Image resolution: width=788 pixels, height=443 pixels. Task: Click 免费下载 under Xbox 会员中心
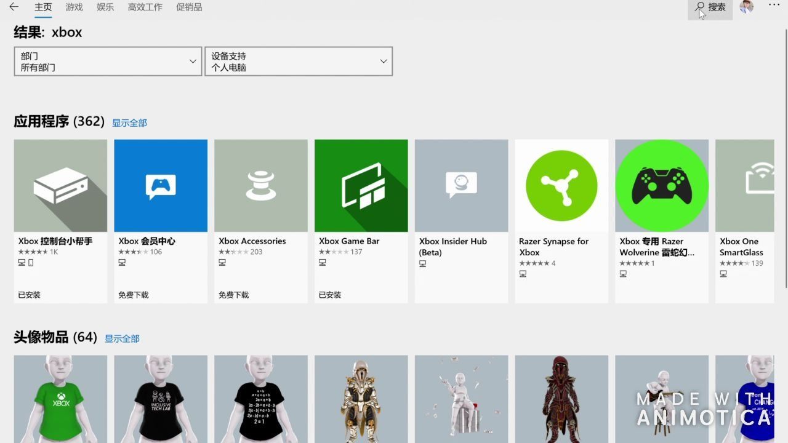[134, 295]
